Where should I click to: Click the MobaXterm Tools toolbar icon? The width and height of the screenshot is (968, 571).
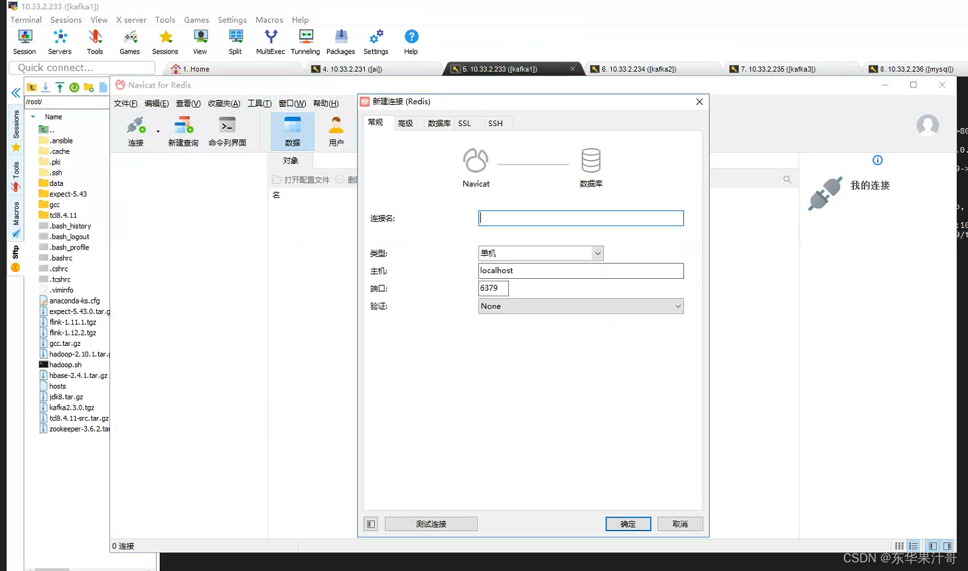coord(95,37)
